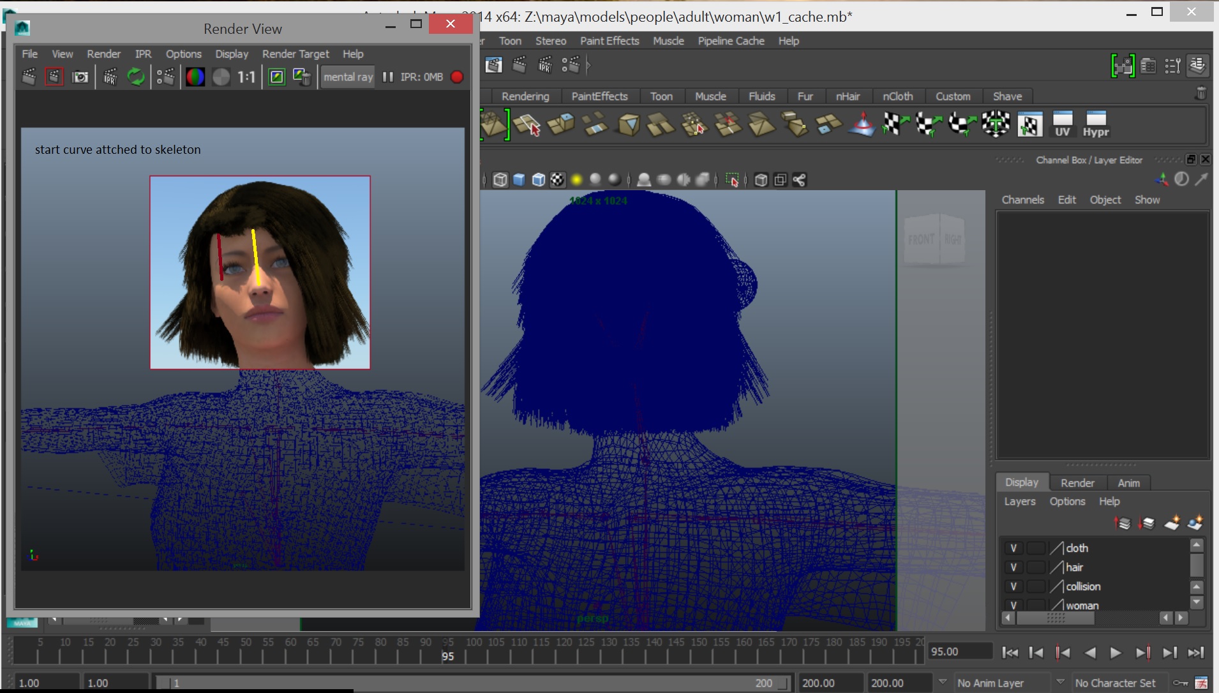Open the No Anim Layer dropdown arrow
This screenshot has width=1219, height=693.
[x=943, y=682]
